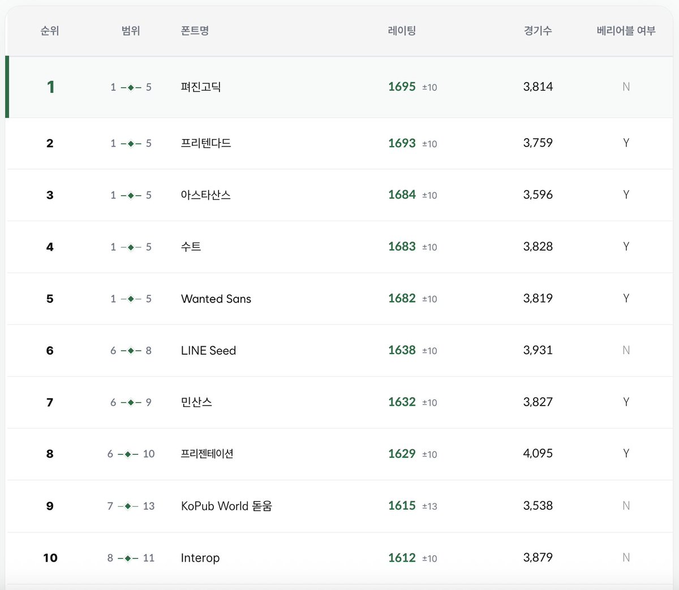The height and width of the screenshot is (590, 679).
Task: Click the 범위 column header
Action: (131, 31)
